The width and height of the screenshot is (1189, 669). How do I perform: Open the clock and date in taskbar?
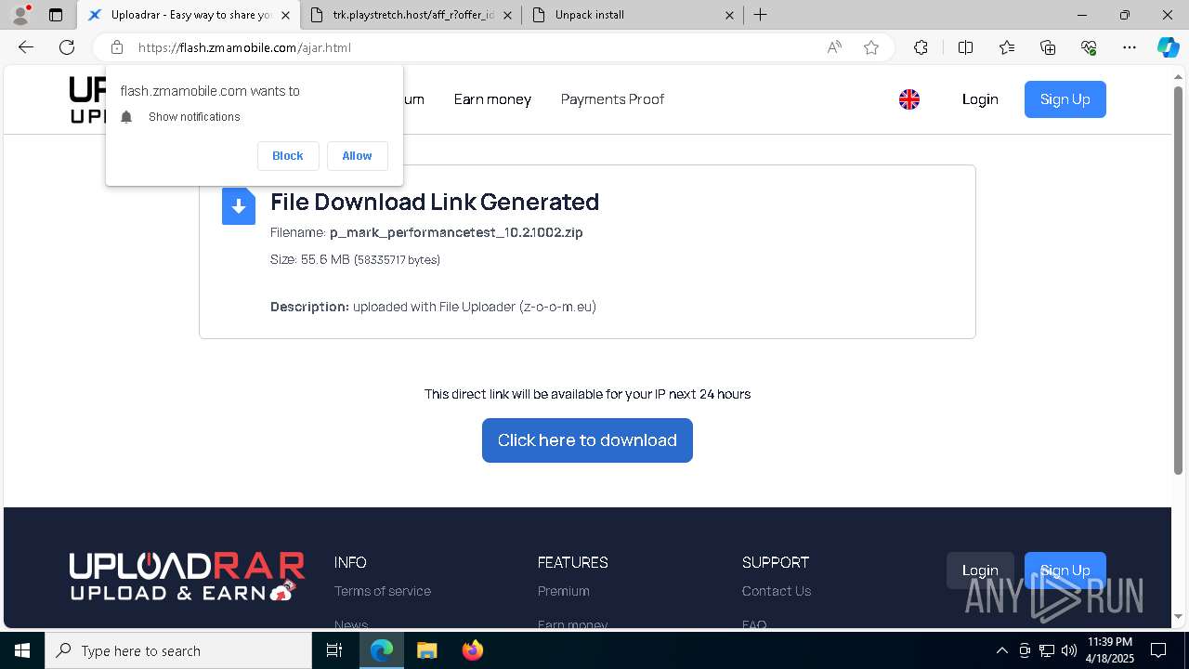1110,650
